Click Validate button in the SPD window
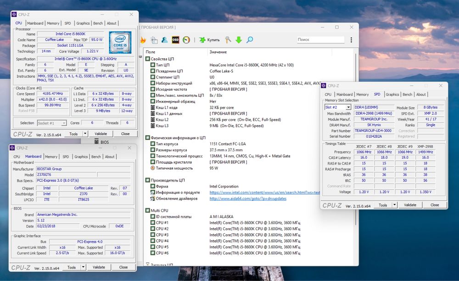The height and width of the screenshot is (281, 459). coord(410,205)
